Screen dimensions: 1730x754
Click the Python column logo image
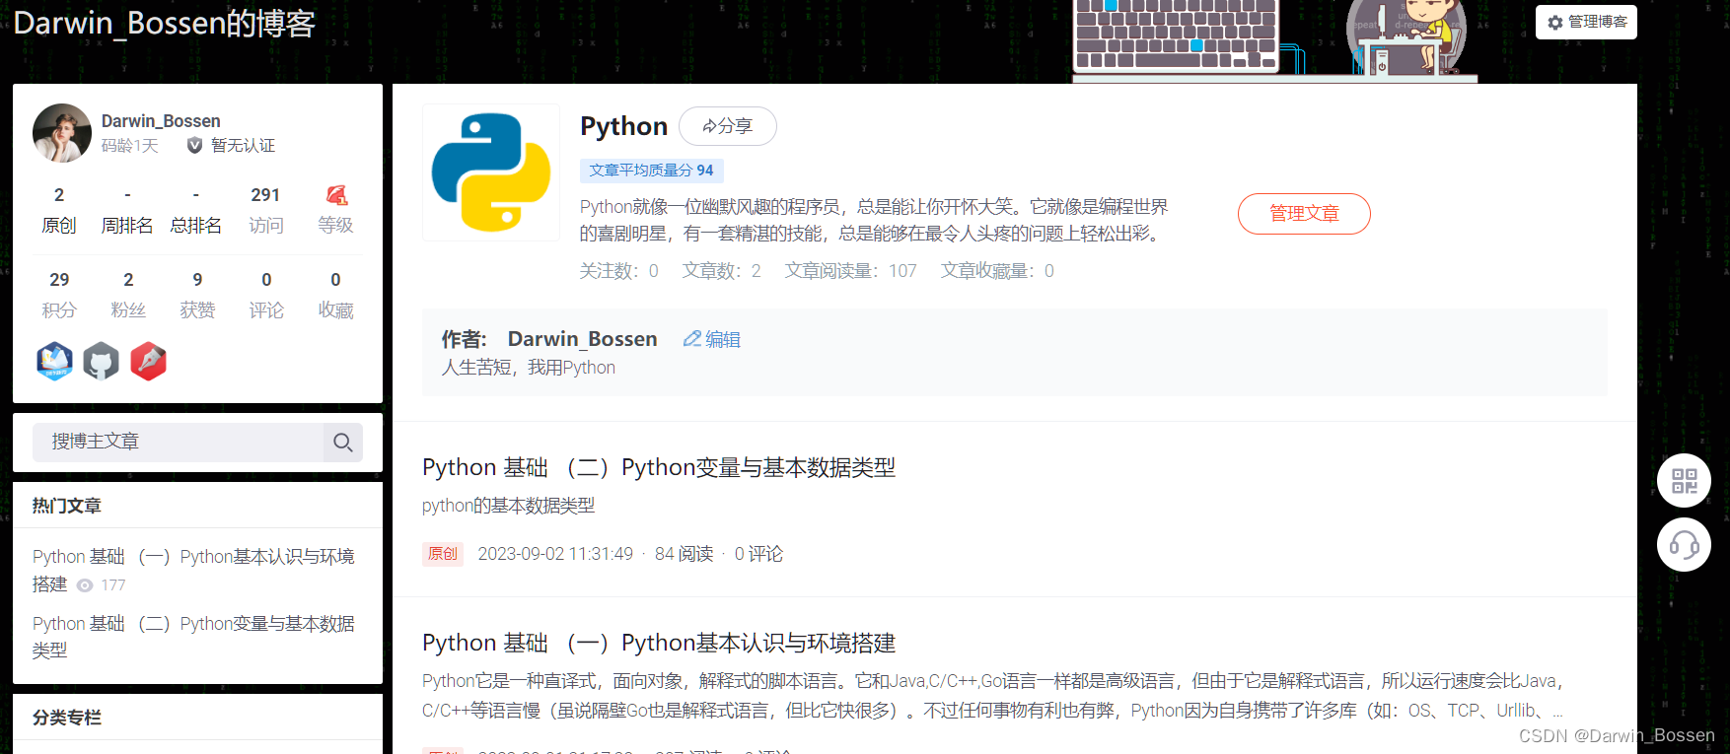coord(491,172)
